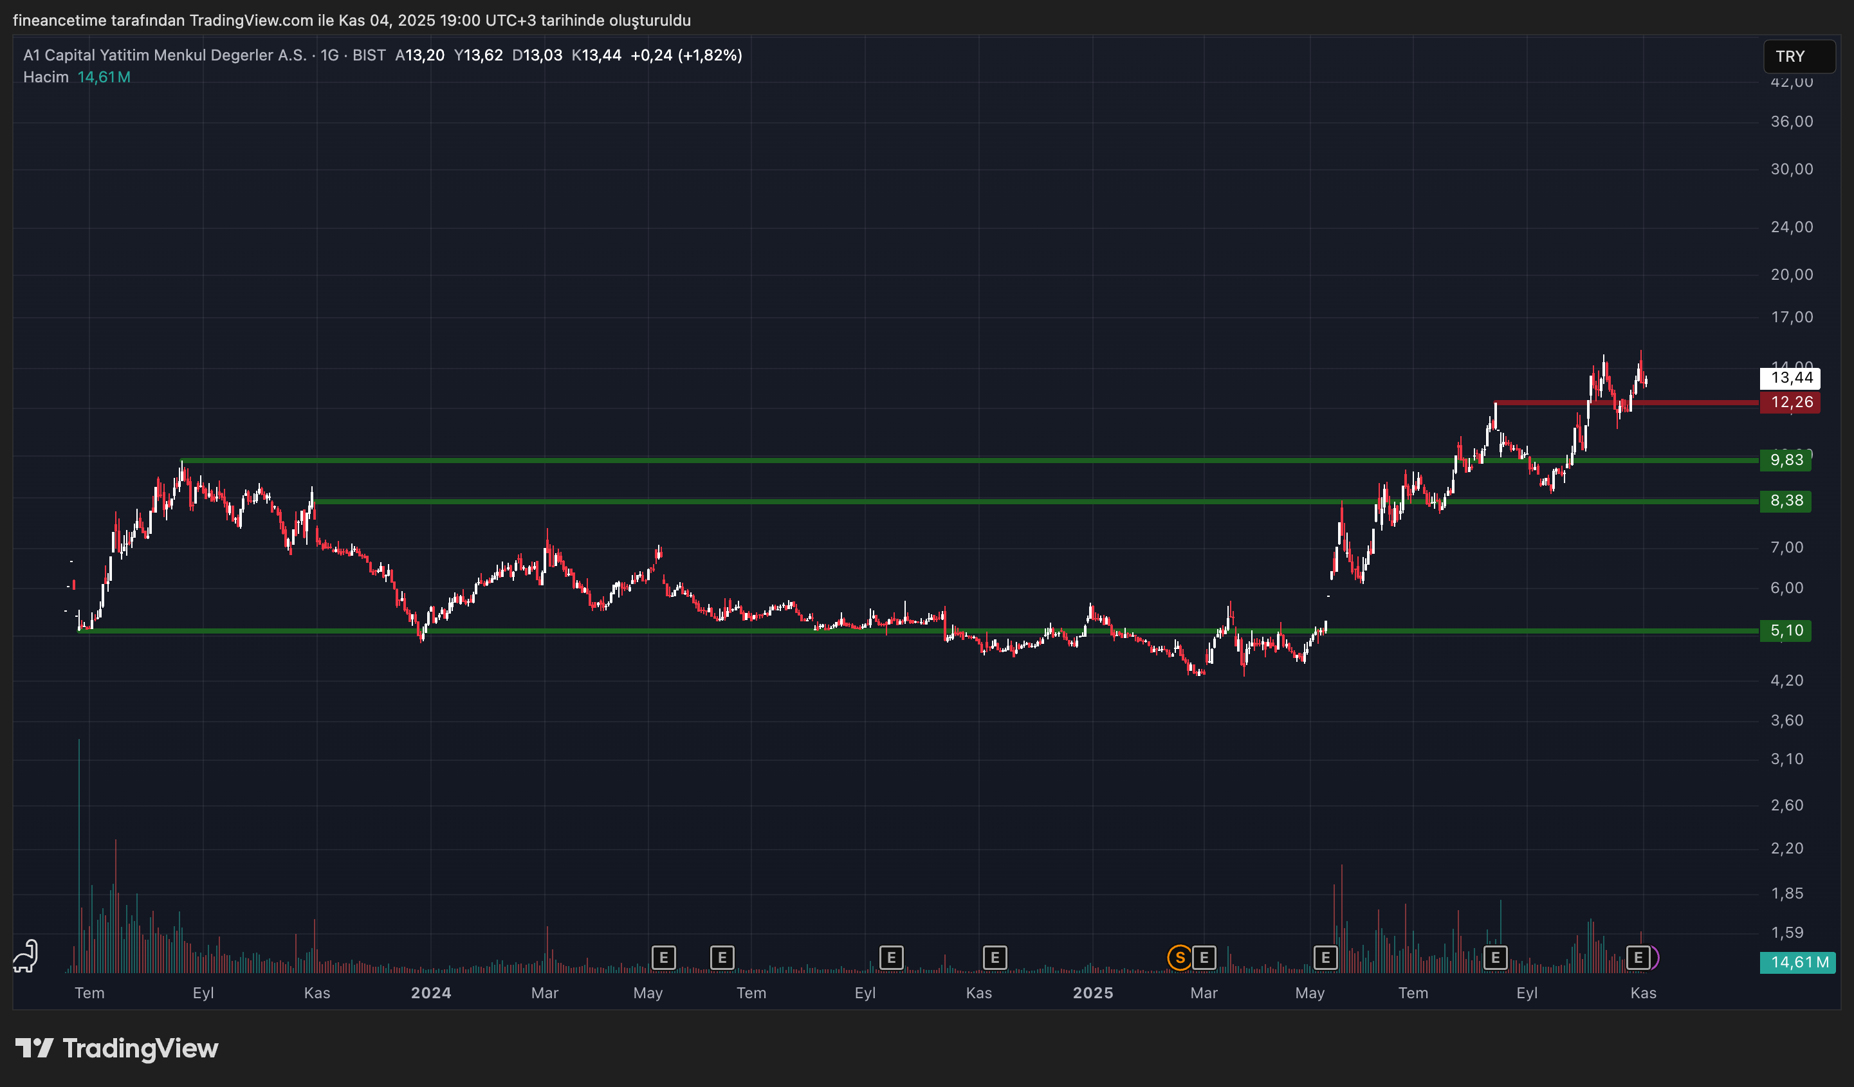Click the E earnings marker near Eyl 2025
The width and height of the screenshot is (1854, 1087).
(x=1496, y=958)
